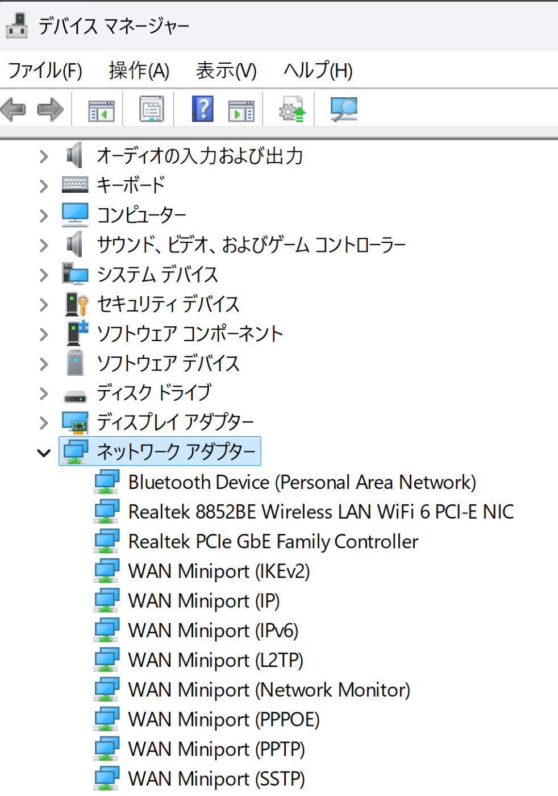This screenshot has width=558, height=796.
Task: Select WAN Miniport (L2TP)
Action: pyautogui.click(x=216, y=660)
